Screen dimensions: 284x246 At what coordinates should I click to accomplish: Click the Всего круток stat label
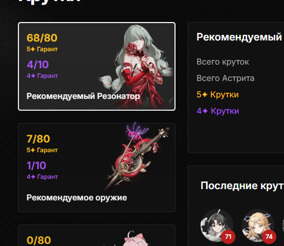(x=223, y=62)
